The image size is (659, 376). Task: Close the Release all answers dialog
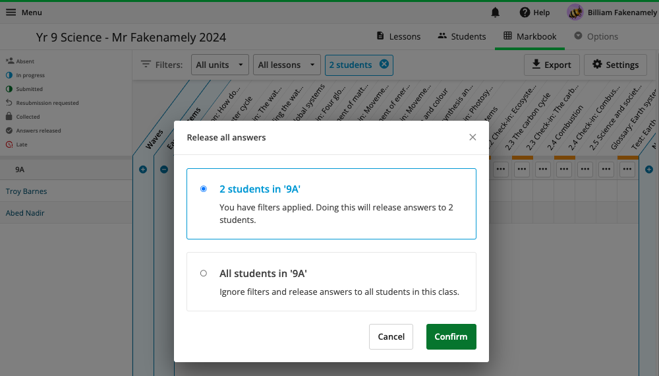(473, 137)
